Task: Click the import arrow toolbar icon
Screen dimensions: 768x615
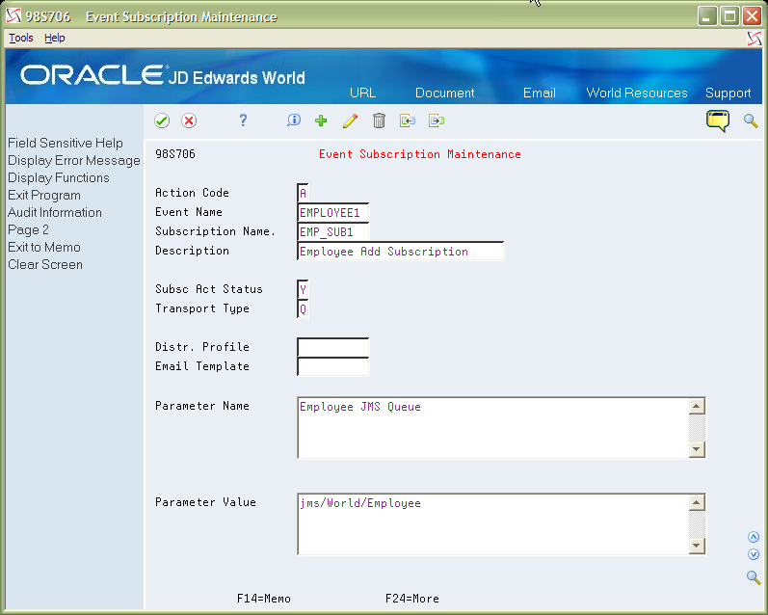Action: pyautogui.click(x=408, y=120)
